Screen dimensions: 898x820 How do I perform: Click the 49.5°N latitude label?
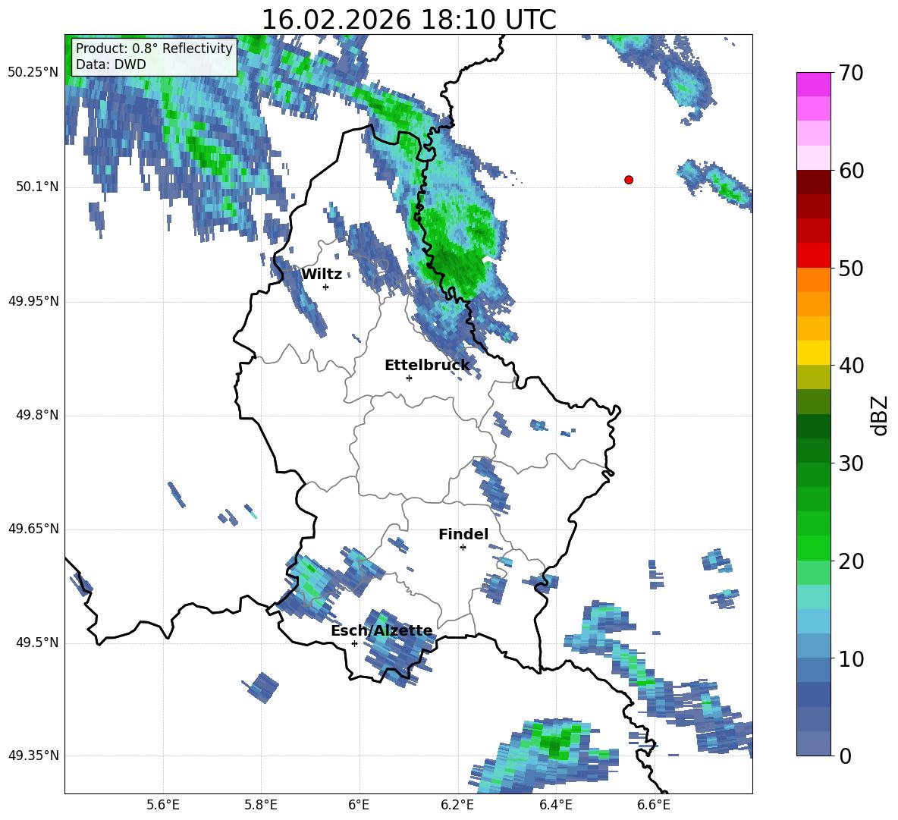(37, 642)
